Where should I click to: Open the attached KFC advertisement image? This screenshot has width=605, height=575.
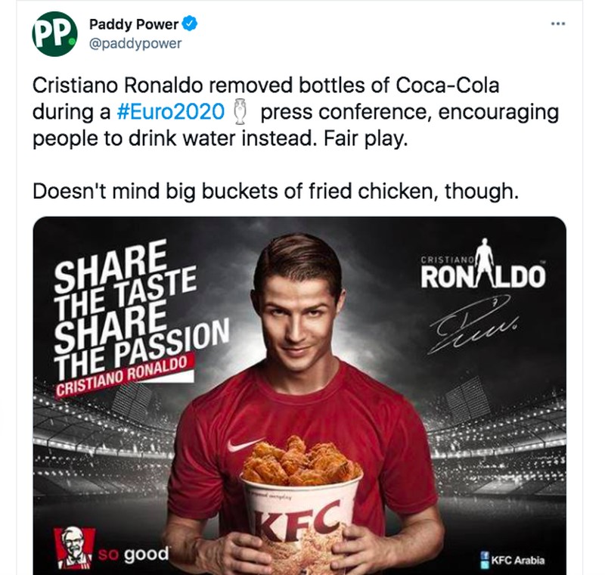click(x=302, y=393)
